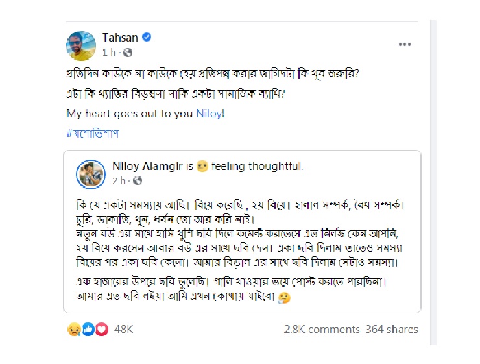View the 364 shares list
Screen dimensions: 480x364
392,330
